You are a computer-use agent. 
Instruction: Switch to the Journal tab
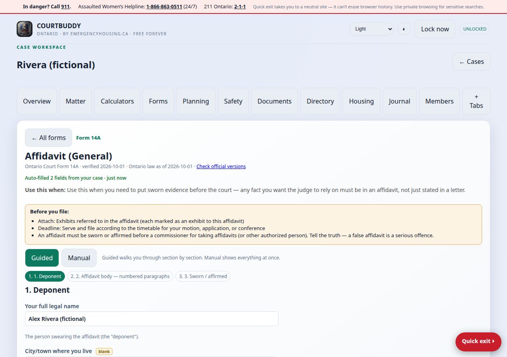pos(399,101)
